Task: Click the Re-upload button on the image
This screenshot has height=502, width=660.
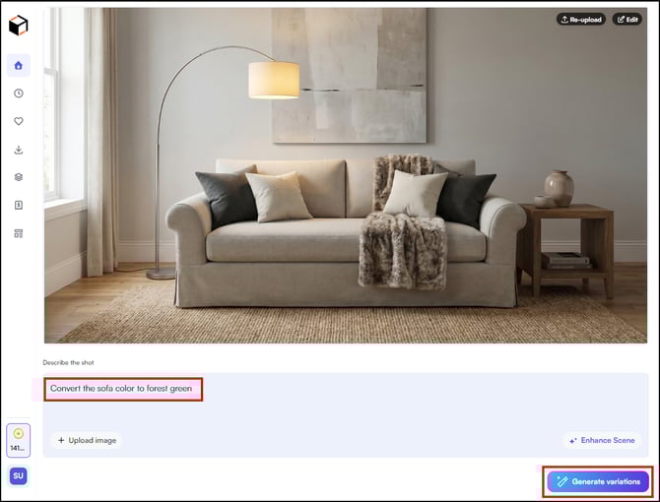Action: click(x=581, y=20)
